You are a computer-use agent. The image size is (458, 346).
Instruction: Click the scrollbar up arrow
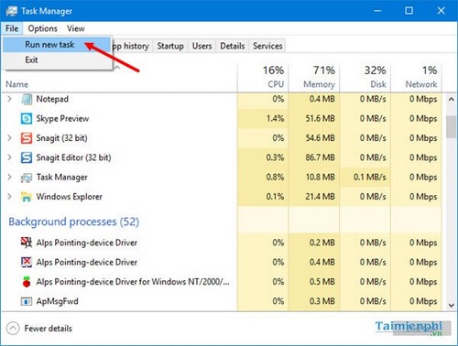[451, 99]
